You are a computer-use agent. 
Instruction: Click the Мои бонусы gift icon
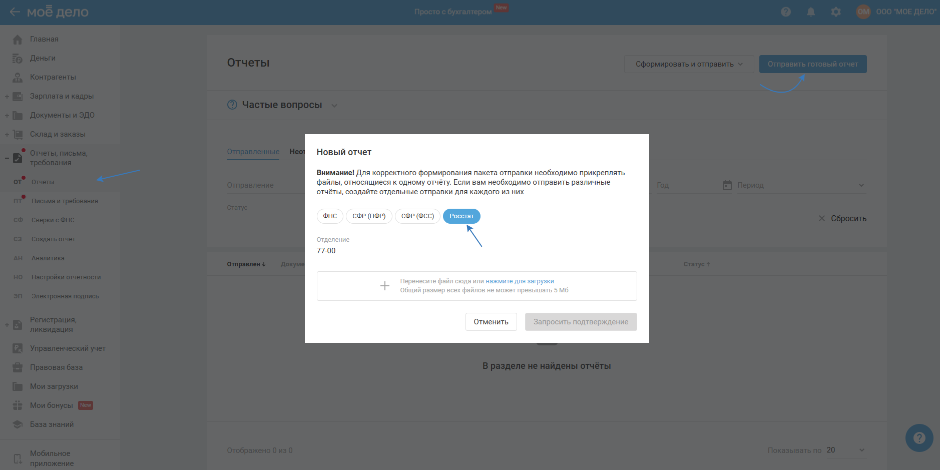pyautogui.click(x=18, y=405)
